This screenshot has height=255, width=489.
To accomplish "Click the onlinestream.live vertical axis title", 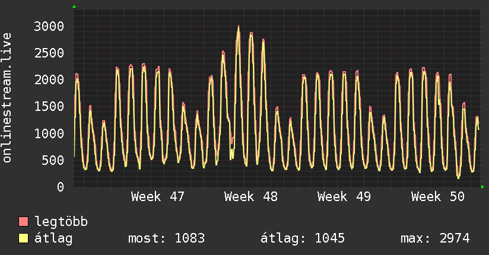I will tap(7, 98).
